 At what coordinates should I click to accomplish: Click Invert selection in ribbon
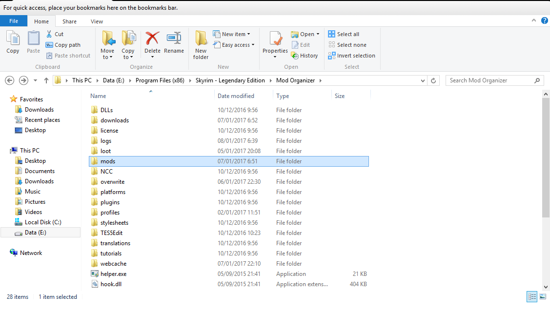[x=351, y=56]
